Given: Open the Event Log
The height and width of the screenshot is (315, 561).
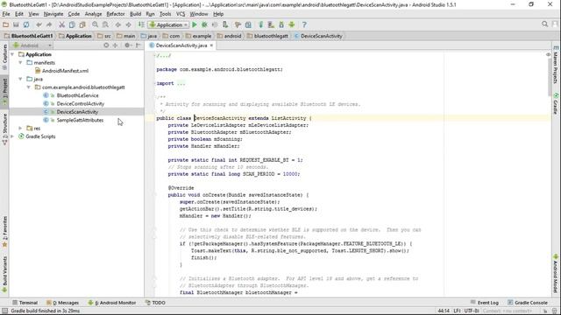Looking at the screenshot, I should 485,303.
